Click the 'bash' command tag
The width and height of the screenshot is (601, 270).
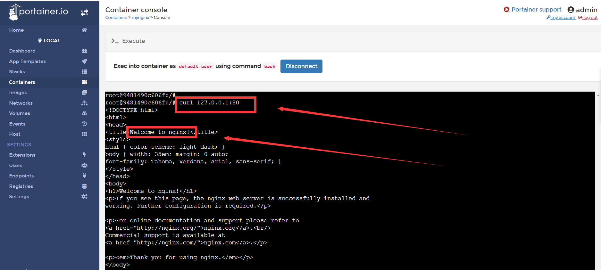point(270,66)
